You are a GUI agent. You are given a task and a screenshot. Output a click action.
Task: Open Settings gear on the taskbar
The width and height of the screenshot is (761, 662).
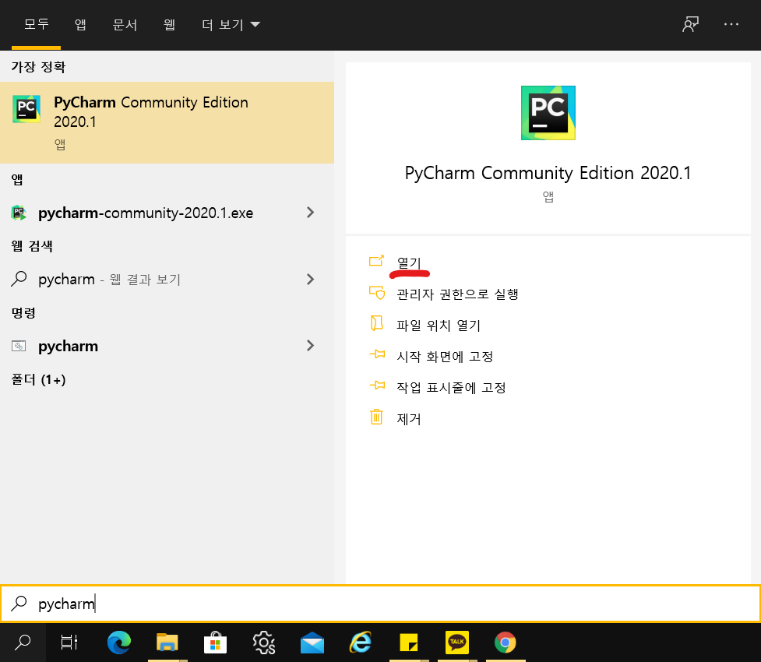(x=264, y=643)
